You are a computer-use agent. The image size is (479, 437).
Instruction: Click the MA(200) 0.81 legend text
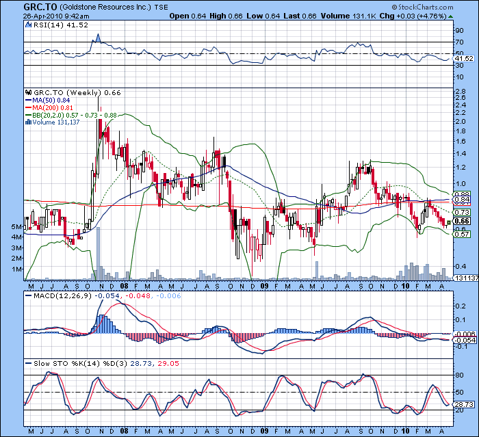53,108
